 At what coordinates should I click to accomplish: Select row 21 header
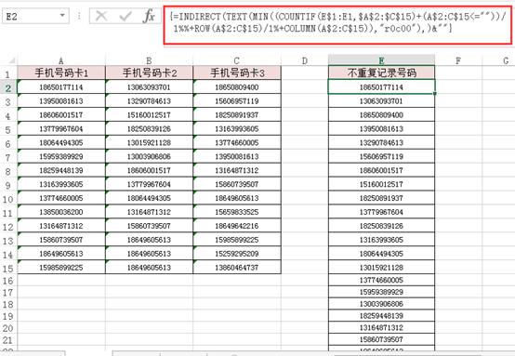click(7, 340)
